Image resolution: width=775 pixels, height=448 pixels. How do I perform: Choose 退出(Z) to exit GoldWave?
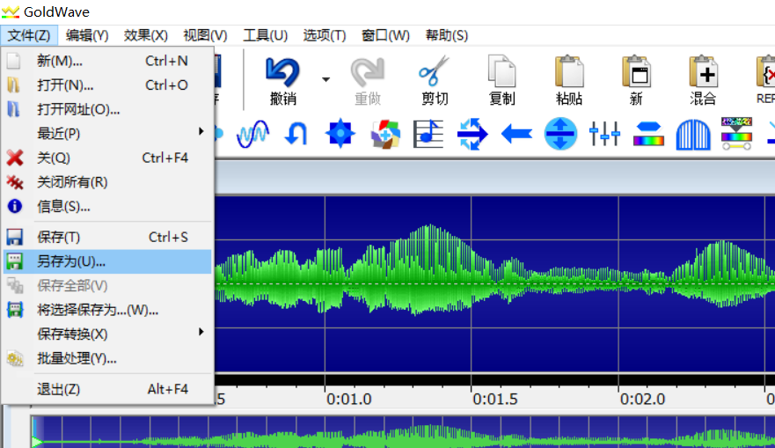107,389
